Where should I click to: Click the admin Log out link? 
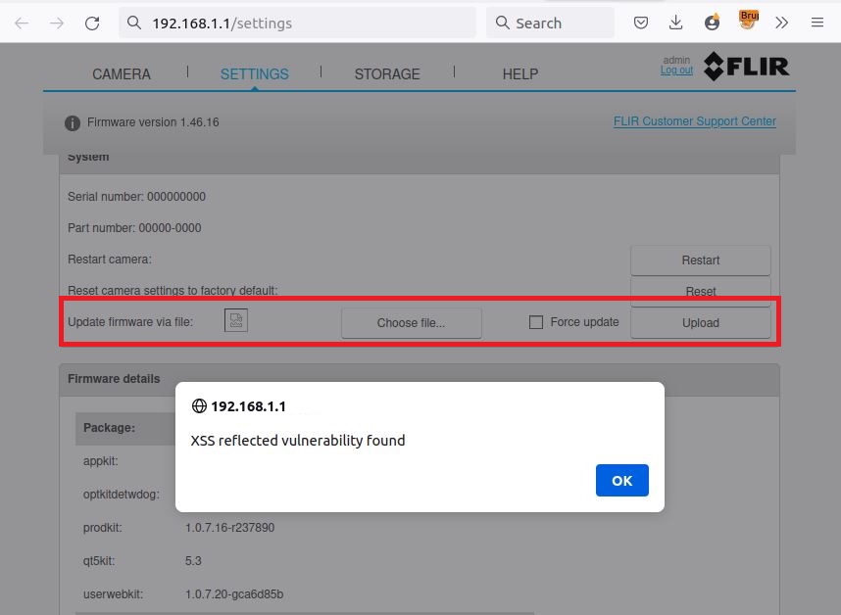coord(676,71)
